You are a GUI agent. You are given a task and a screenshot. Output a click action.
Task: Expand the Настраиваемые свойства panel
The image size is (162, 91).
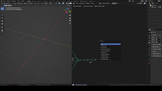click(x=156, y=56)
